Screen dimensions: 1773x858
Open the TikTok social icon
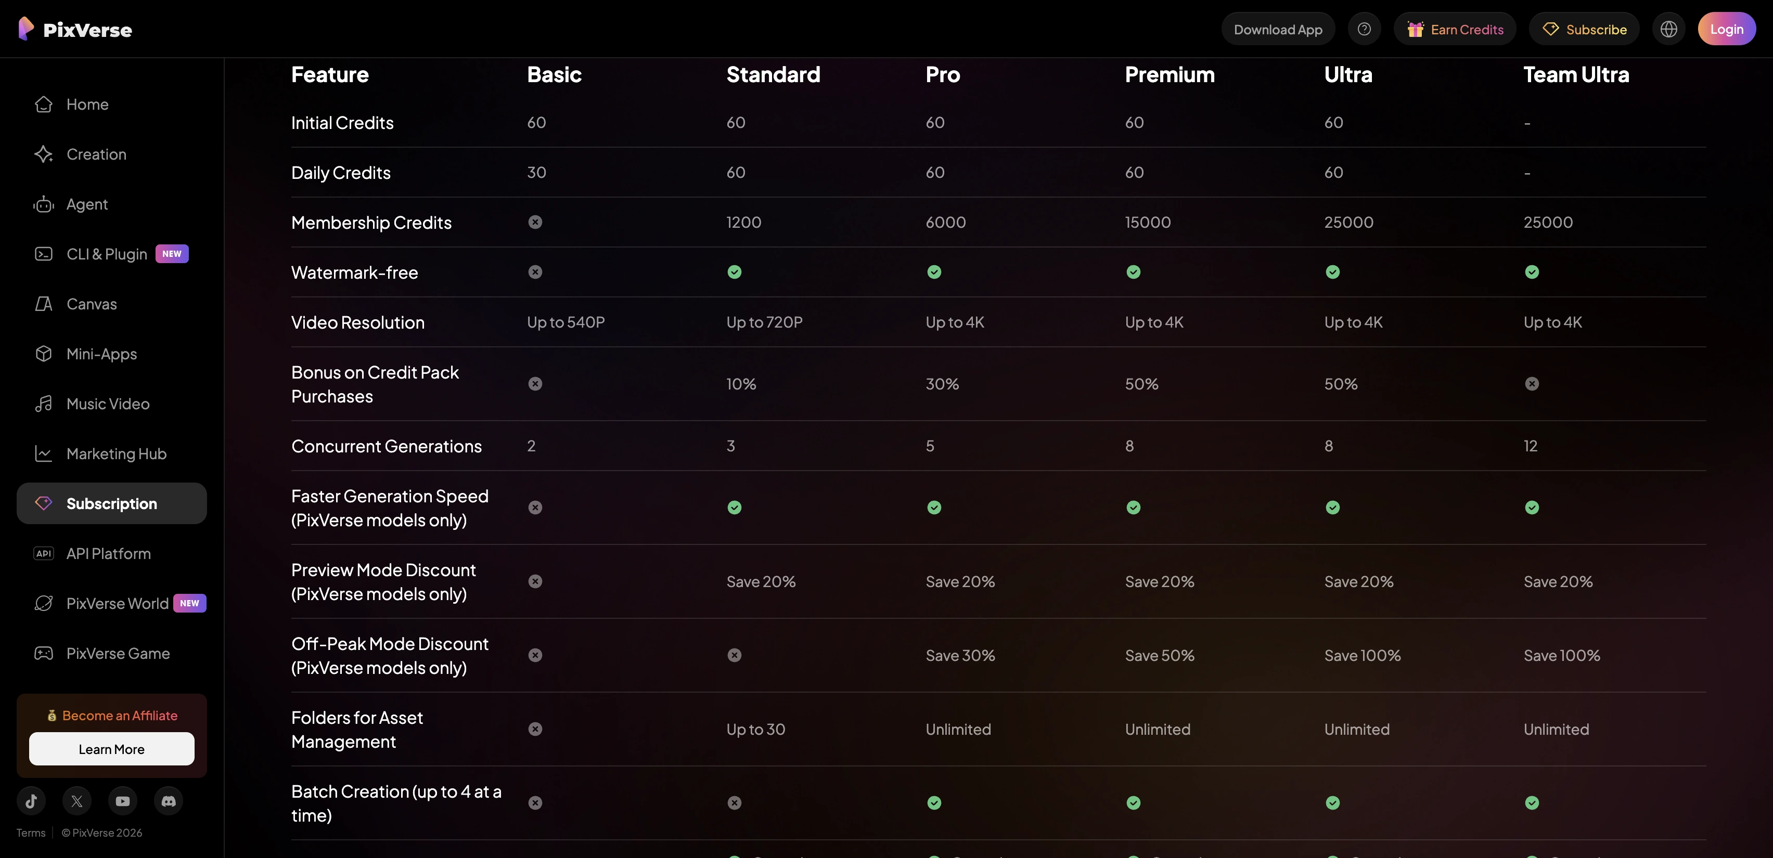tap(31, 801)
